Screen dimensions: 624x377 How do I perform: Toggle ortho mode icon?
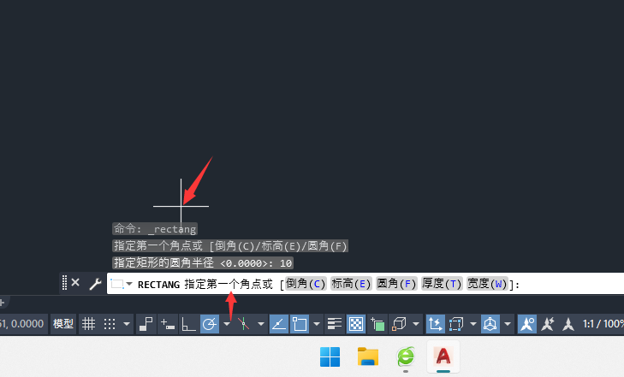pos(188,324)
